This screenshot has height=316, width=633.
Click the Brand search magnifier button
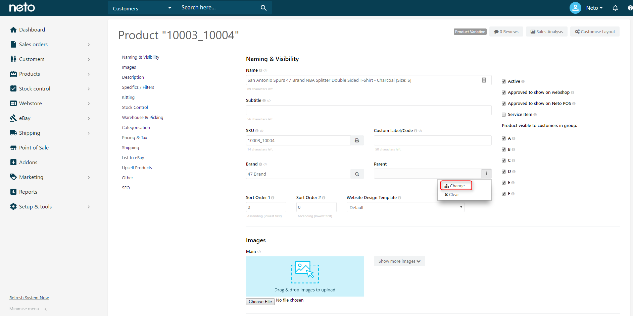pos(357,174)
